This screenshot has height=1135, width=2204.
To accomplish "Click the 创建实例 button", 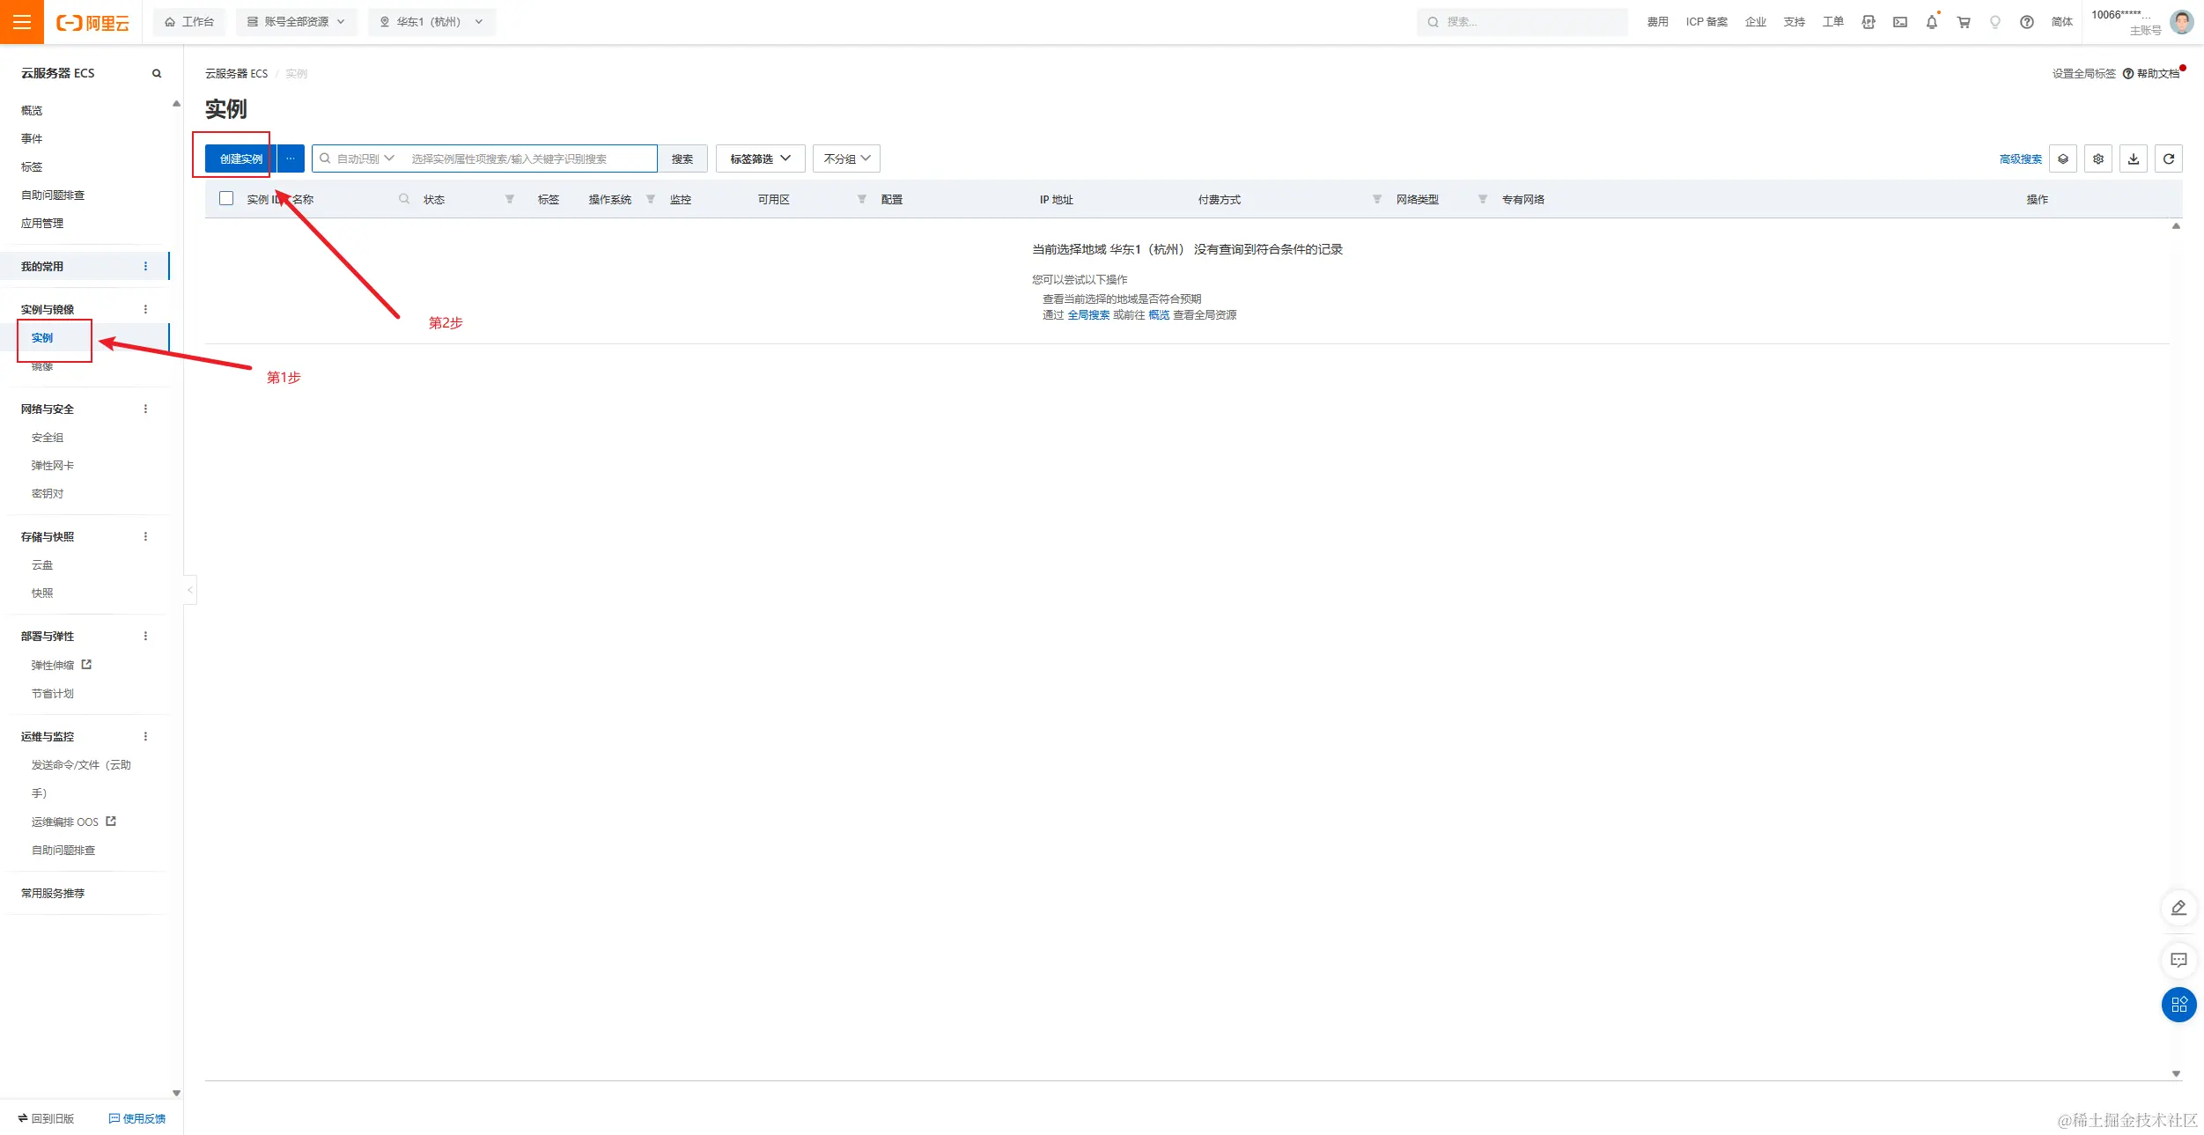I will 240,158.
